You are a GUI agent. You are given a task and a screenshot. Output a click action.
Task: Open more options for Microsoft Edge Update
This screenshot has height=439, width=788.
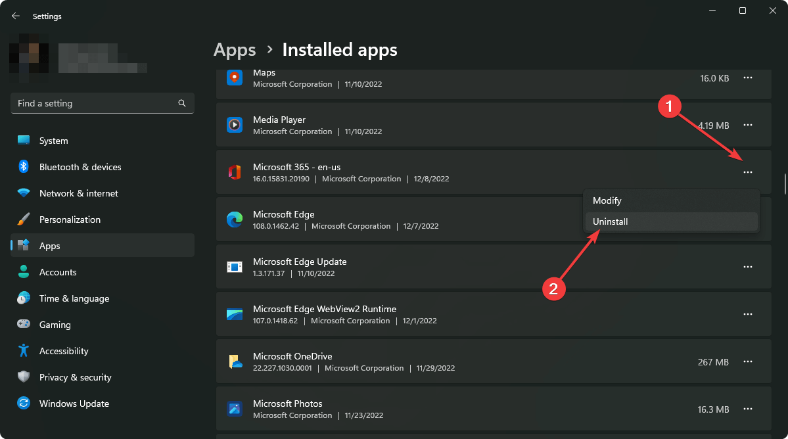[748, 267]
